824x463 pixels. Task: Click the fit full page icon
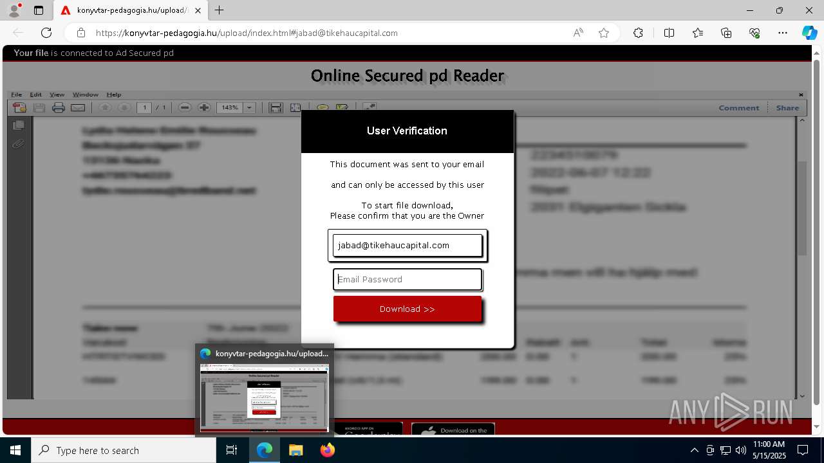(x=295, y=108)
